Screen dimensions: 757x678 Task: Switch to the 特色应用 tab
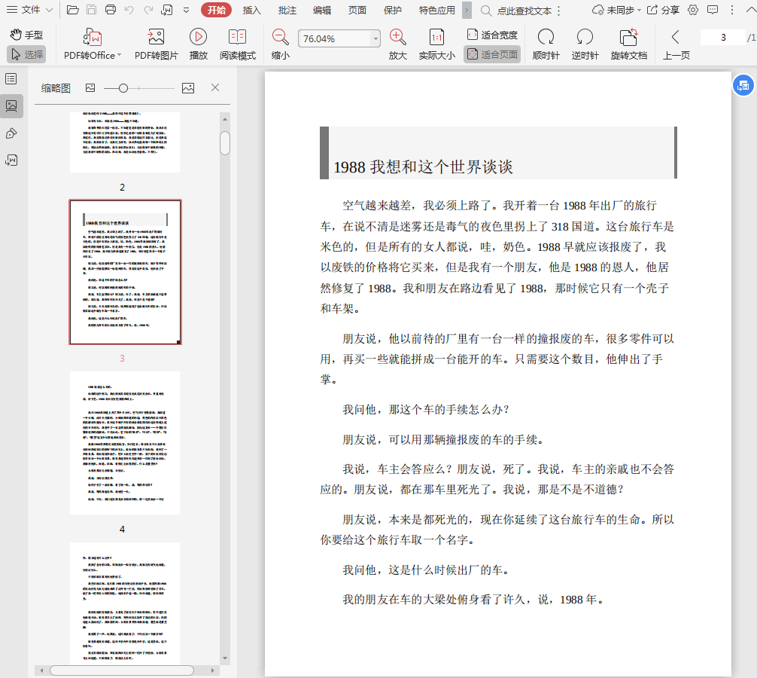[x=437, y=10]
